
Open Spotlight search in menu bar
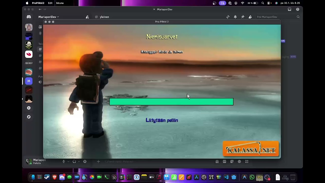coord(263,3)
